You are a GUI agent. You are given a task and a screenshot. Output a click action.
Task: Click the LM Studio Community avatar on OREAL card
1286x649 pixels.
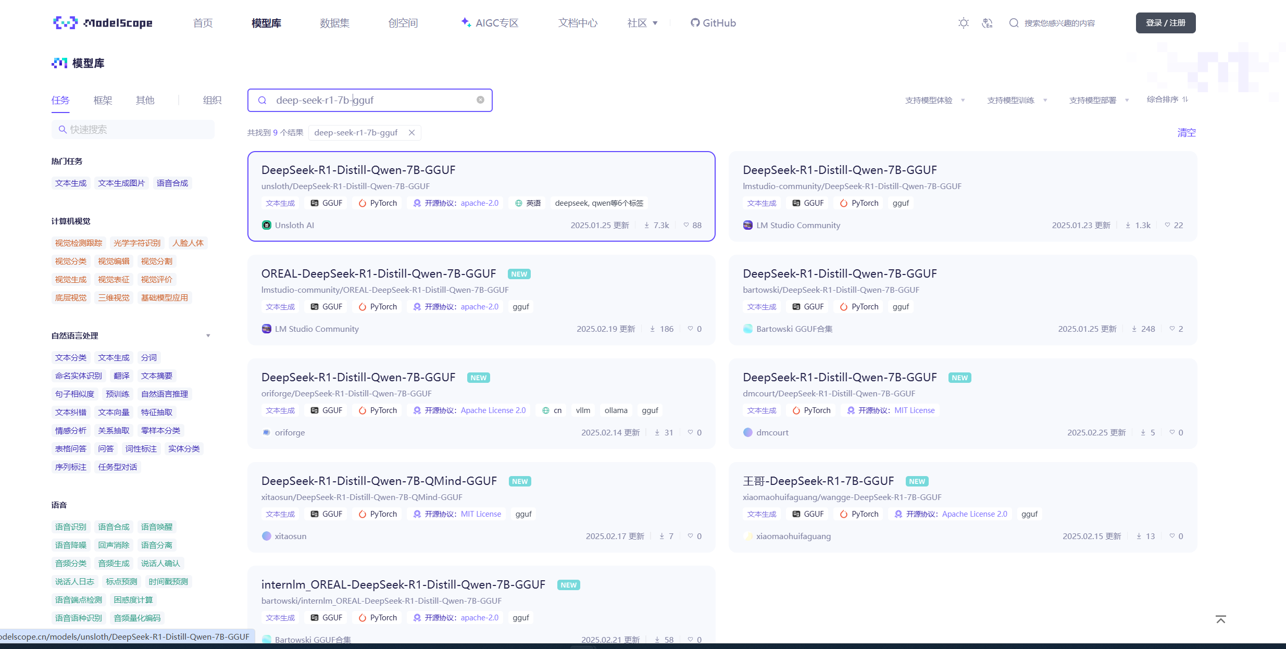pyautogui.click(x=267, y=329)
